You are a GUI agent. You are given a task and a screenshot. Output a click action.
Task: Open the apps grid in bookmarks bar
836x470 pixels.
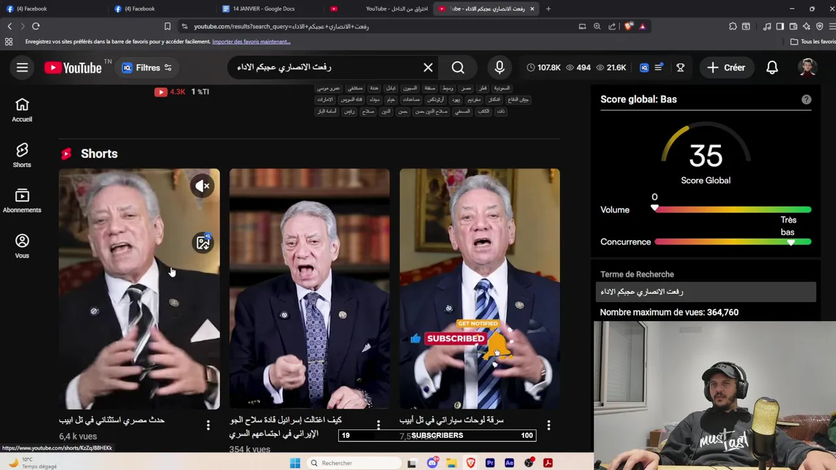click(x=8, y=42)
